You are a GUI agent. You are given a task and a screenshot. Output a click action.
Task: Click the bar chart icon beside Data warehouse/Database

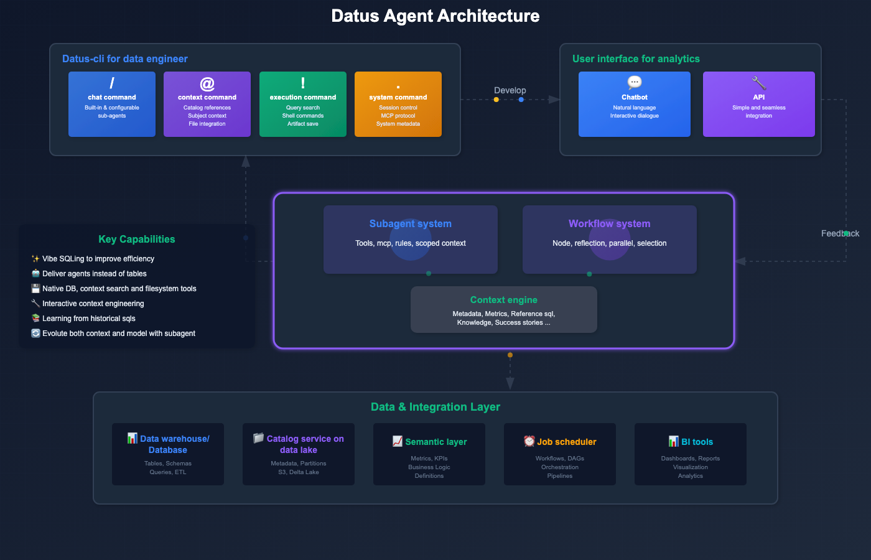click(133, 438)
